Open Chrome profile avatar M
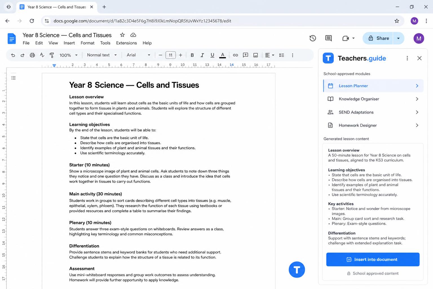The width and height of the screenshot is (433, 289). tap(414, 21)
